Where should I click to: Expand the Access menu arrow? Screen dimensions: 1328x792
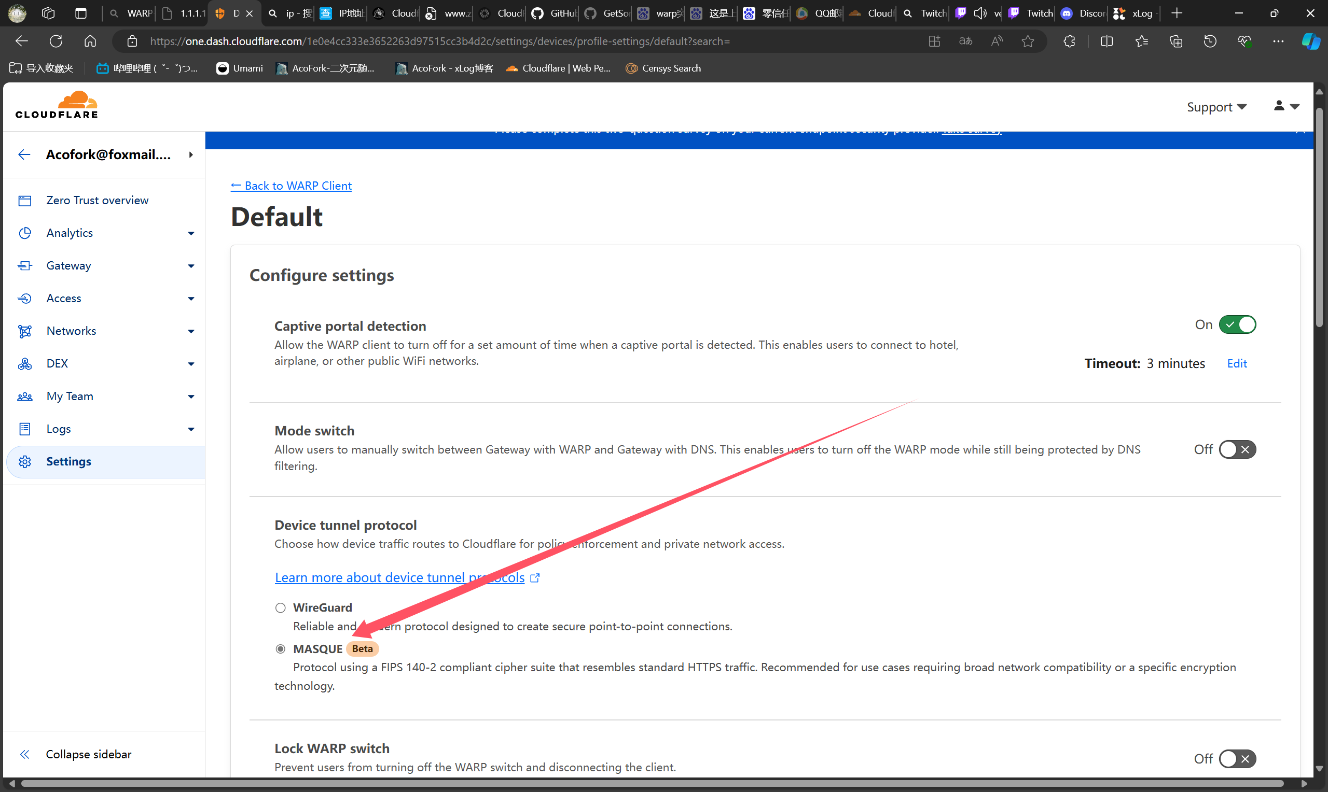coord(191,299)
